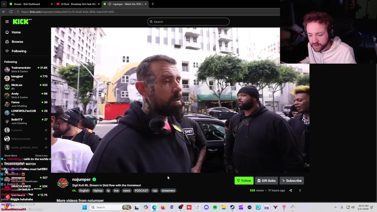Focus the Kick search field
The image size is (377, 212).
pos(188,22)
